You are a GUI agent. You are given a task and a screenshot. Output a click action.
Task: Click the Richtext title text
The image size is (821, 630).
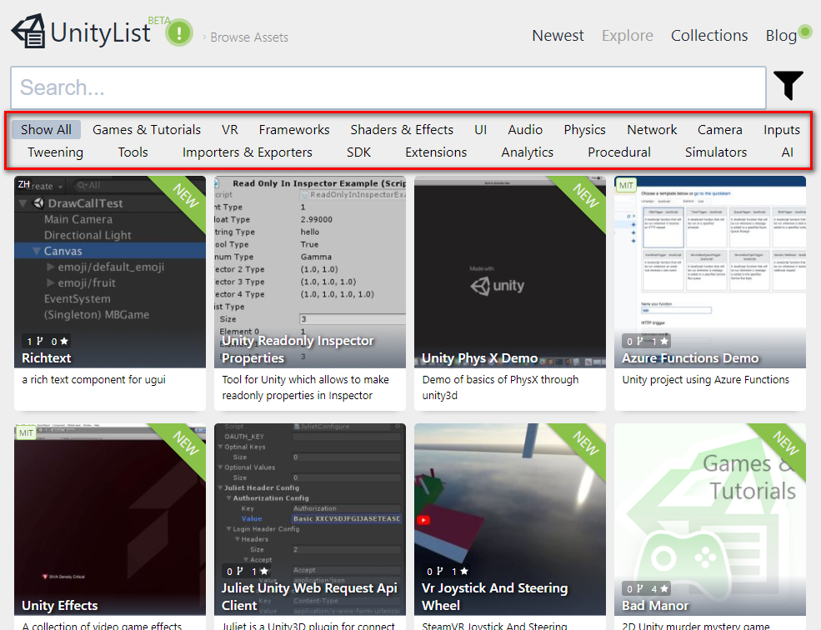click(x=46, y=358)
